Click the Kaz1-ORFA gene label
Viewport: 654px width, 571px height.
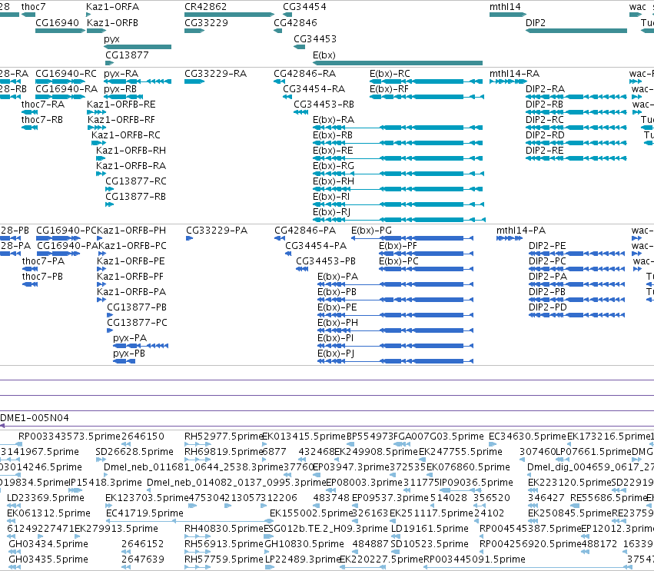113,7
